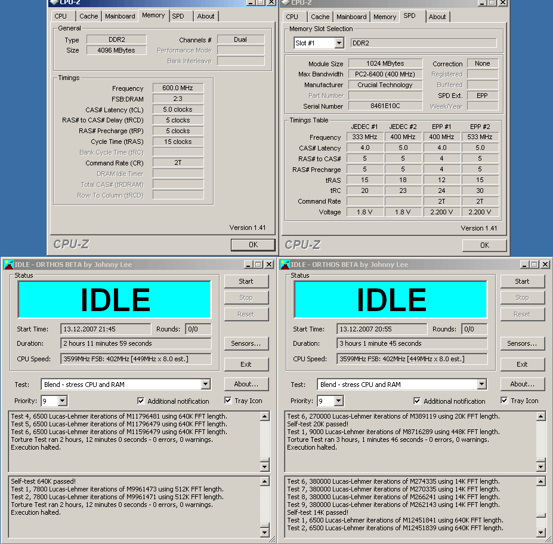Switch to Mainboard tab in left CPU-Z window

tap(120, 16)
